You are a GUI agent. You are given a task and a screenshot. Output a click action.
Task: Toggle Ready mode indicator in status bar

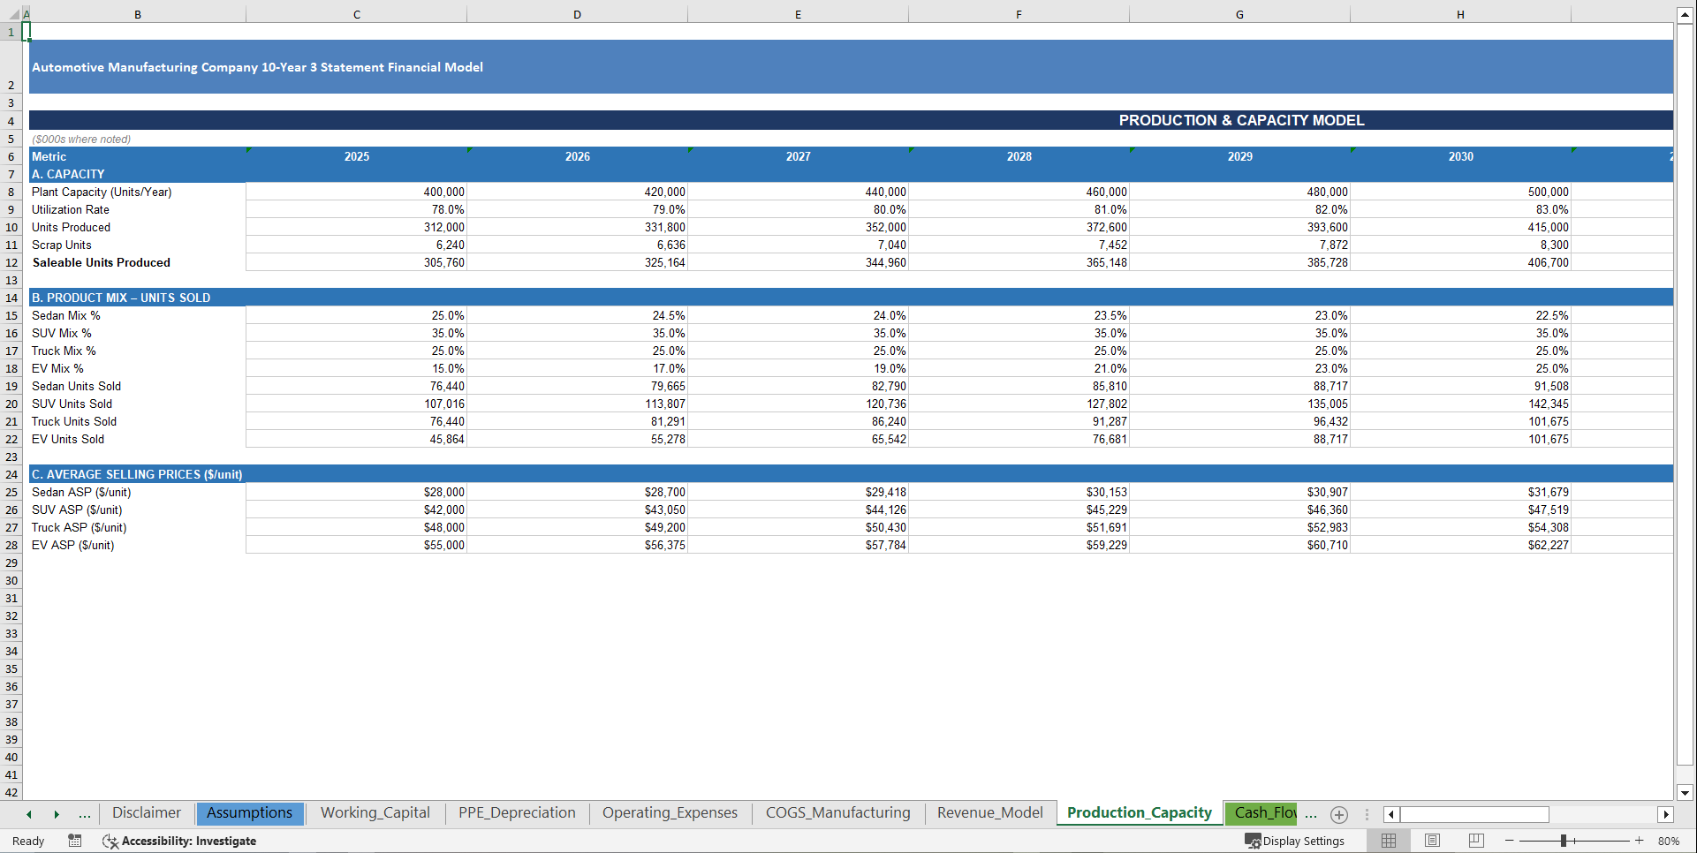coord(27,841)
